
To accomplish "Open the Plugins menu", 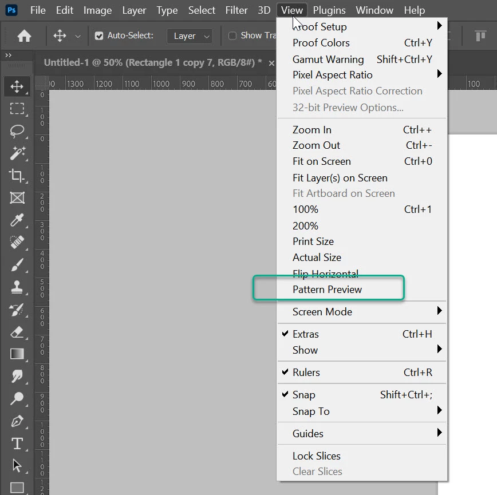I will (x=329, y=10).
